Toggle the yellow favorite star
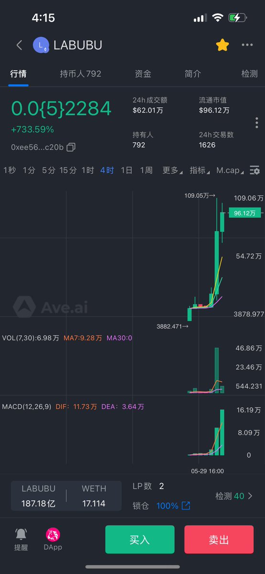265x574 pixels. [222, 45]
